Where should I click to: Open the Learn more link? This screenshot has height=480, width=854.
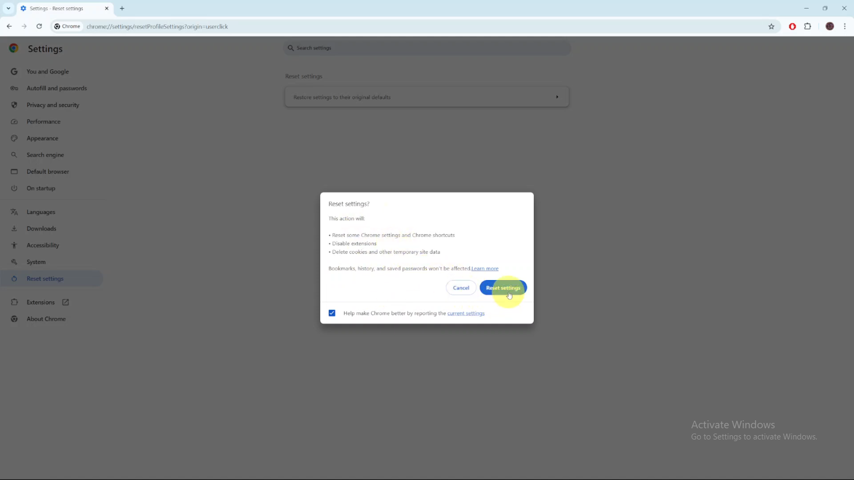click(x=485, y=269)
